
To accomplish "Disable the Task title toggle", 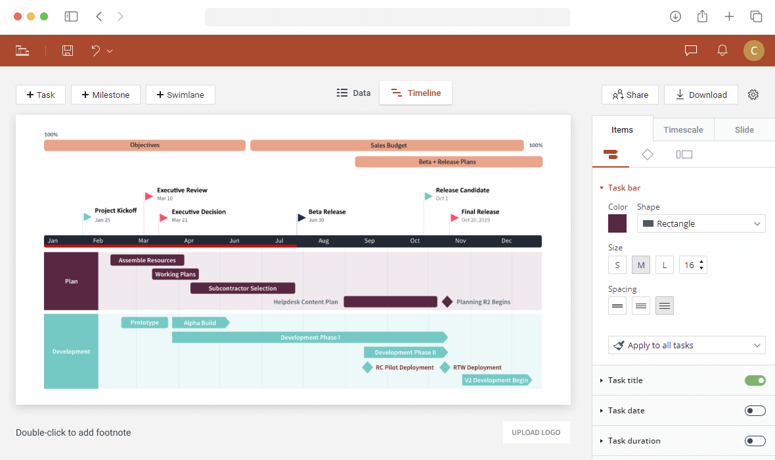I will [x=755, y=380].
